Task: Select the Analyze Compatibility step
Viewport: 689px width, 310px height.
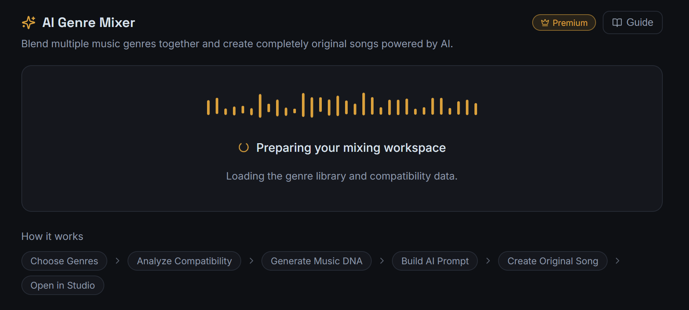Action: point(184,261)
